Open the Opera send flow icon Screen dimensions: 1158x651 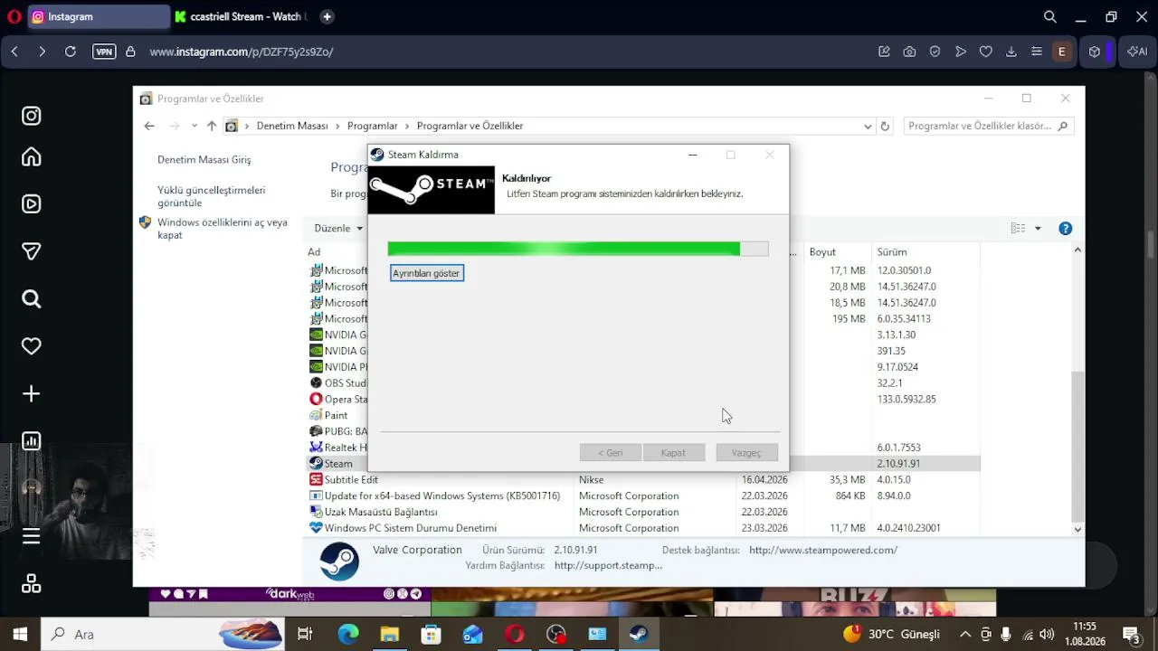[961, 52]
